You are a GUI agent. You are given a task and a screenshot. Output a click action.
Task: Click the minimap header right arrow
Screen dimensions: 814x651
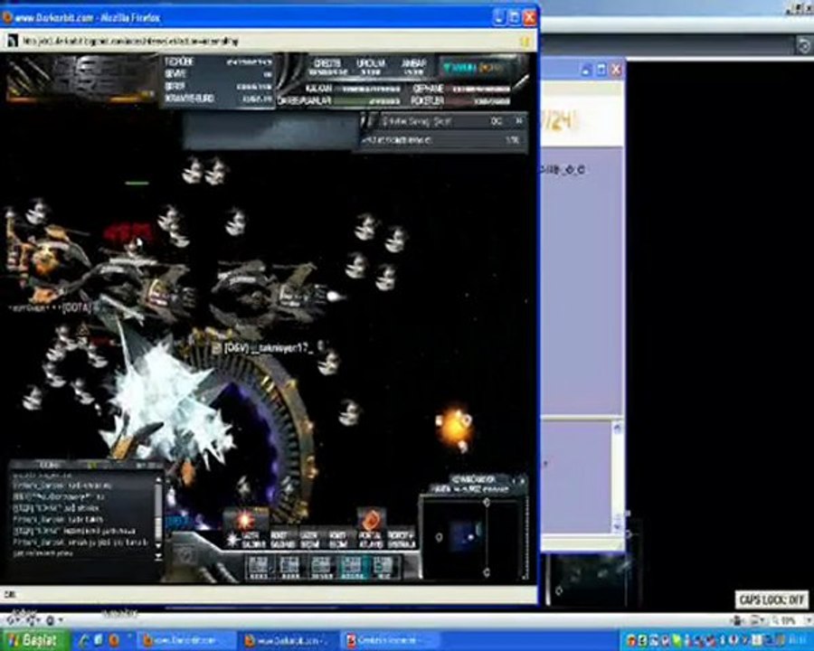(x=522, y=481)
